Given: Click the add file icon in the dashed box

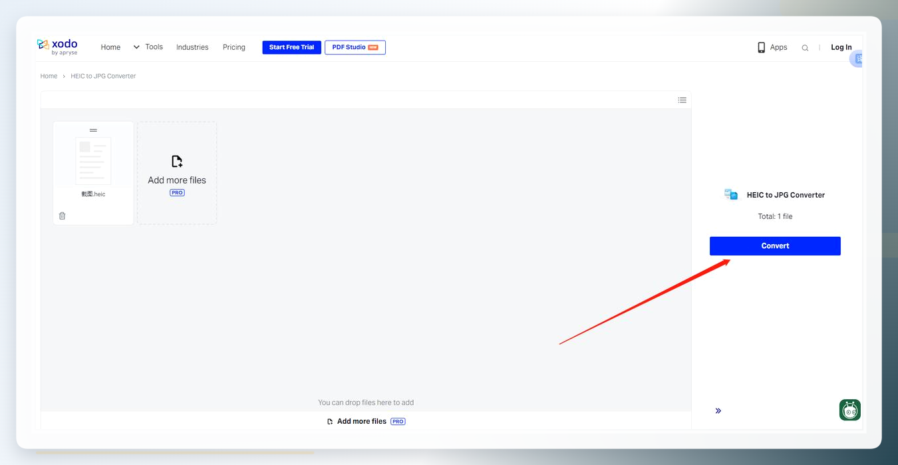Looking at the screenshot, I should tap(177, 161).
